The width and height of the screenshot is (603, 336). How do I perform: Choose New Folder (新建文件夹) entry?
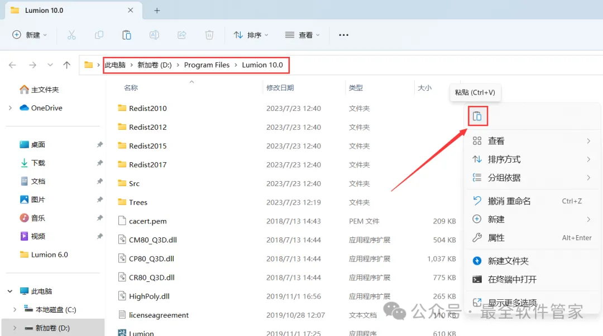point(533,261)
